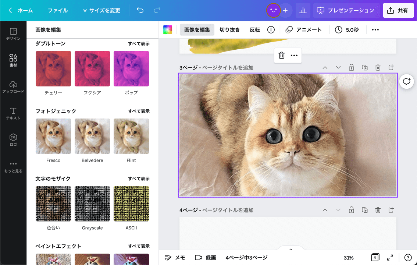Open the analytics bar chart icon
Image resolution: width=417 pixels, height=265 pixels.
303,10
